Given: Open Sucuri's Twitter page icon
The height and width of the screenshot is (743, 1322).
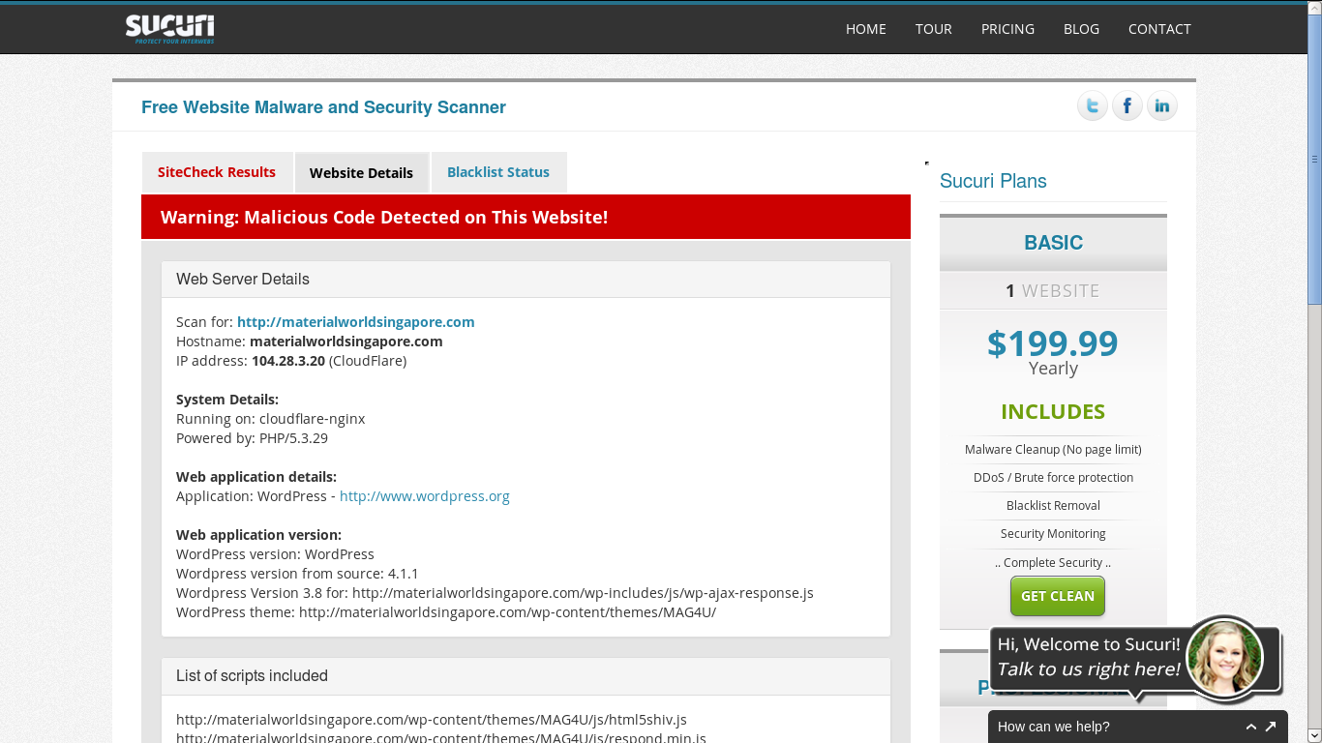Looking at the screenshot, I should pyautogui.click(x=1093, y=106).
